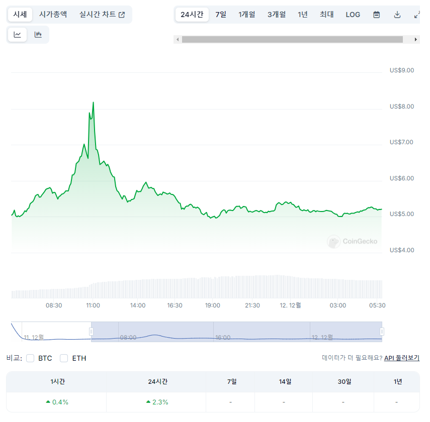Screen dimensions: 430x422
Task: Expand chart to fullscreen
Action: pos(417,15)
